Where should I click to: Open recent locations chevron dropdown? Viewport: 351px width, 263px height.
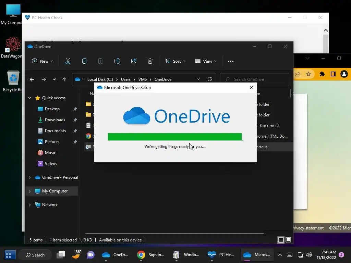54,79
